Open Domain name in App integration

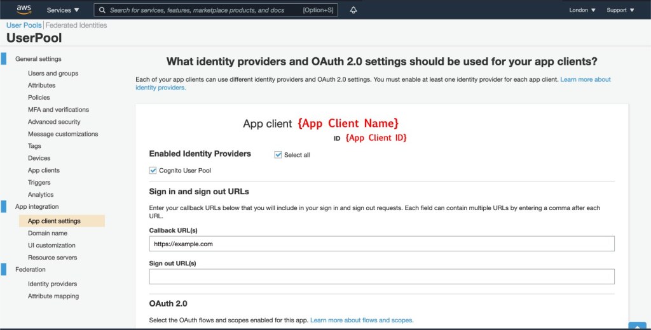click(48, 233)
